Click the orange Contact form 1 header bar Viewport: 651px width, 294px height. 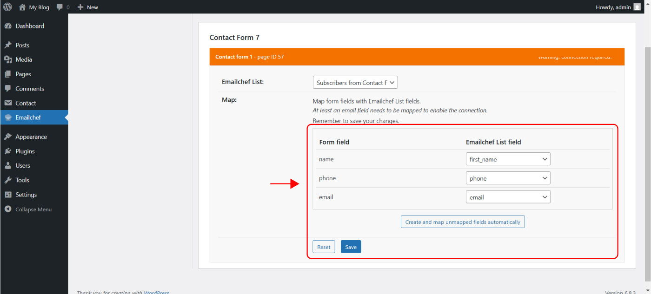tap(417, 57)
